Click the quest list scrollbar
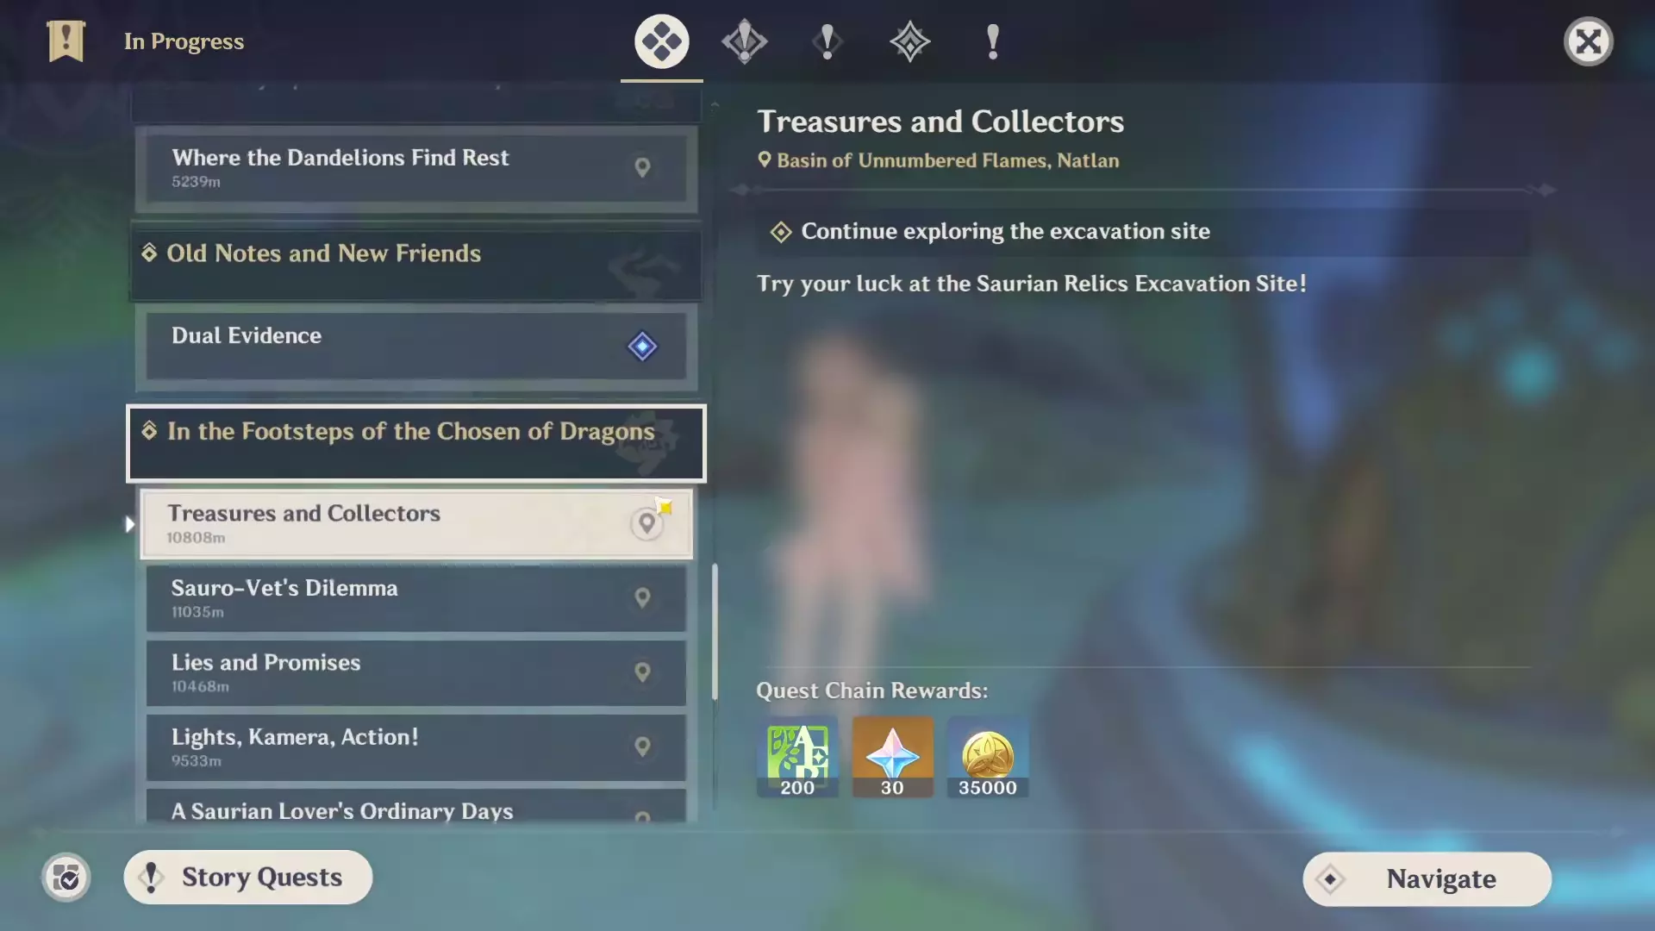The height and width of the screenshot is (931, 1655). (715, 631)
